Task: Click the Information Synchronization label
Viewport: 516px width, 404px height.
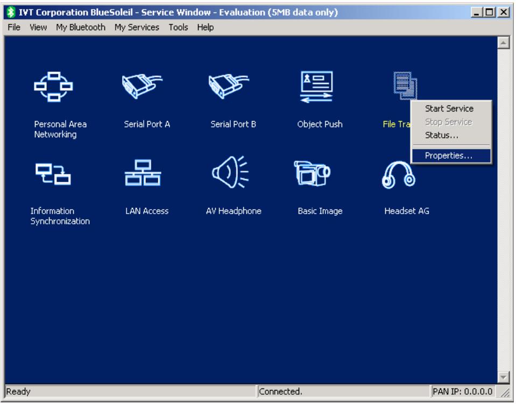Action: (60, 216)
